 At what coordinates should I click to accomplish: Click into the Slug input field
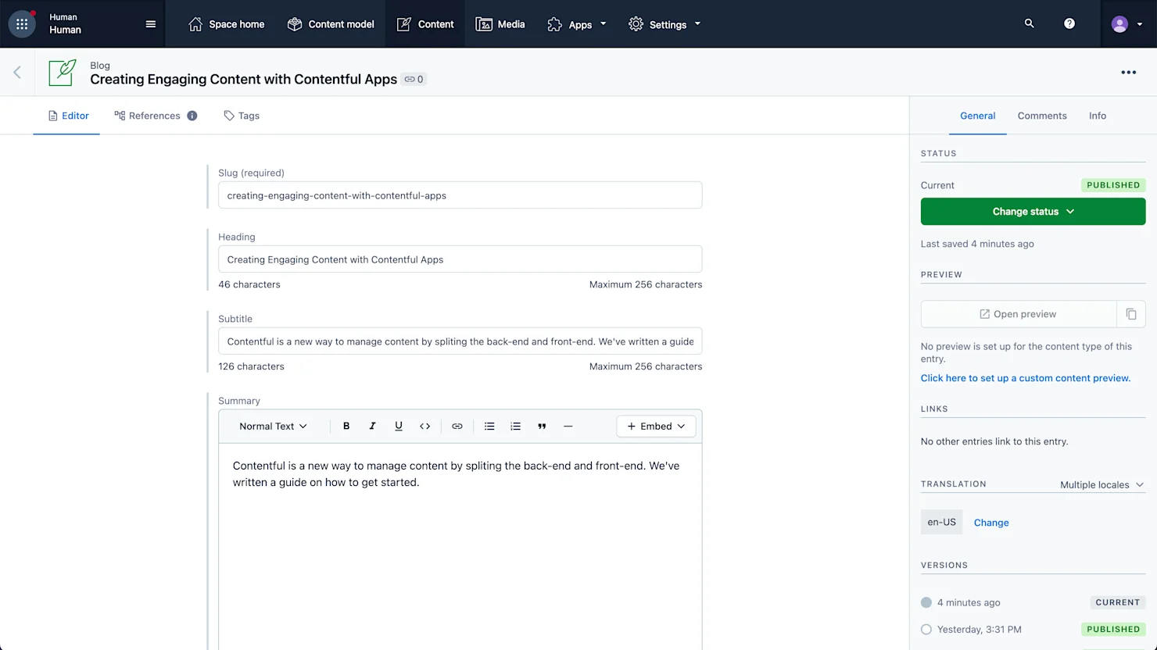tap(460, 195)
